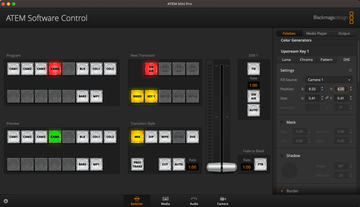Collapse the Upstream Key 1 palette
This screenshot has width=360, height=207.
click(295, 51)
